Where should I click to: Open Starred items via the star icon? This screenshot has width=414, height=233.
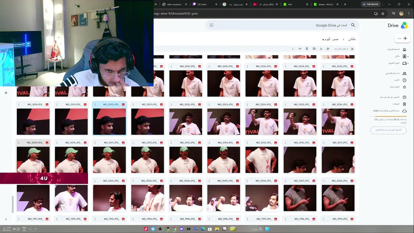click(x=404, y=87)
